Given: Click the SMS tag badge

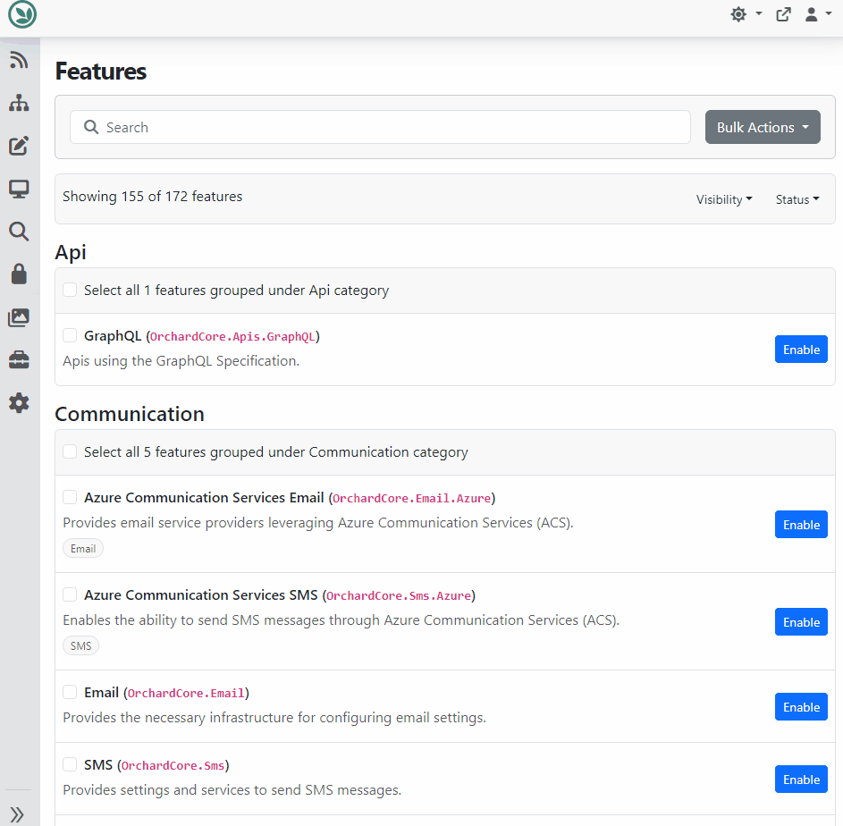Looking at the screenshot, I should (80, 645).
